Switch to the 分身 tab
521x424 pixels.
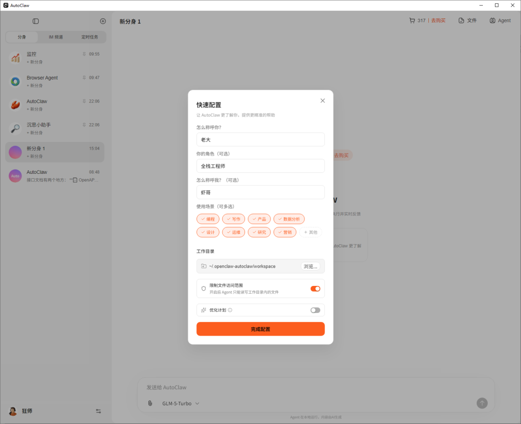click(x=22, y=37)
